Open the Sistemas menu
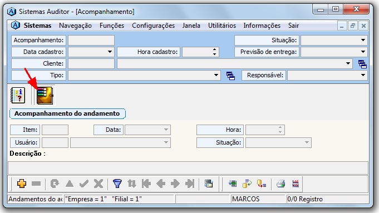This screenshot has width=379, height=213. click(37, 26)
